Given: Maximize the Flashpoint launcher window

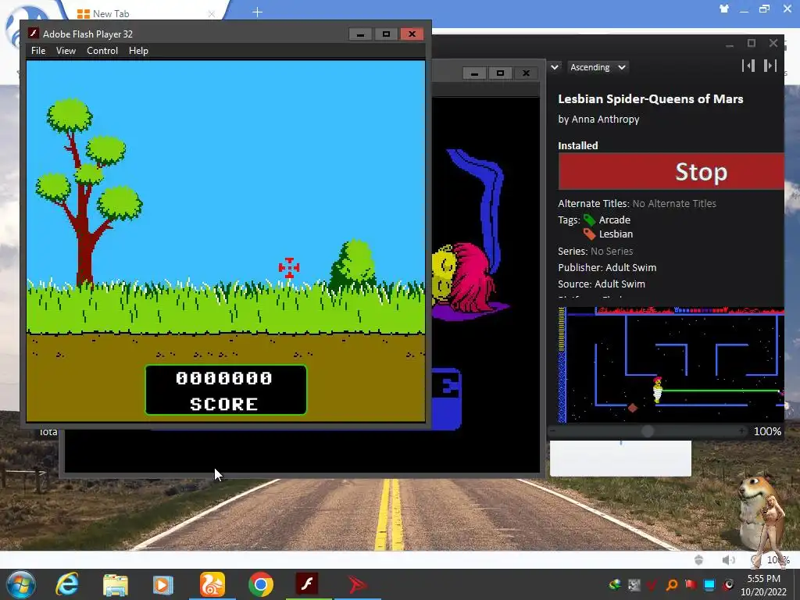Looking at the screenshot, I should (751, 44).
